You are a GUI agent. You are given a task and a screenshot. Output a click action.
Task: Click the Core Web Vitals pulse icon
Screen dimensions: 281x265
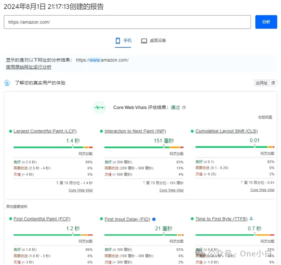click(x=100, y=108)
